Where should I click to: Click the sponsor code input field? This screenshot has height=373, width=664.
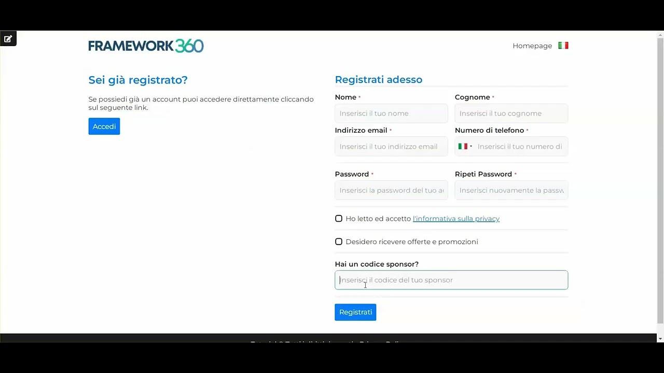point(451,280)
